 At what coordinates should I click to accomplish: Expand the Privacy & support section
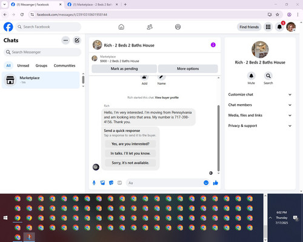(260, 126)
